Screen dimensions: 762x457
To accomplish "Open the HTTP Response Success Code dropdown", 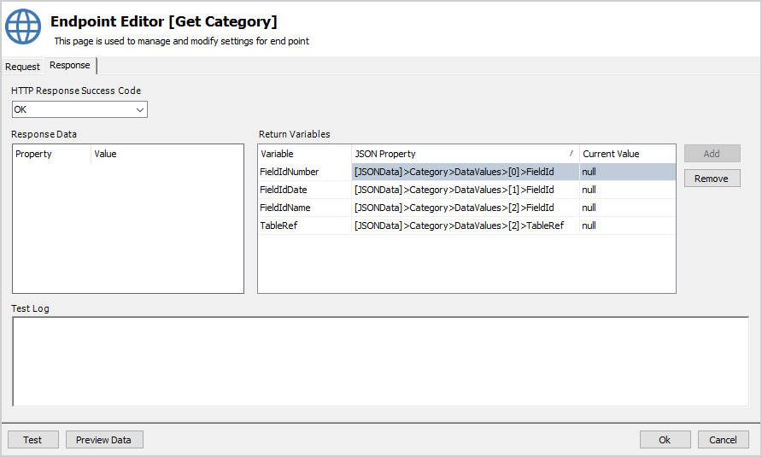I will (79, 109).
